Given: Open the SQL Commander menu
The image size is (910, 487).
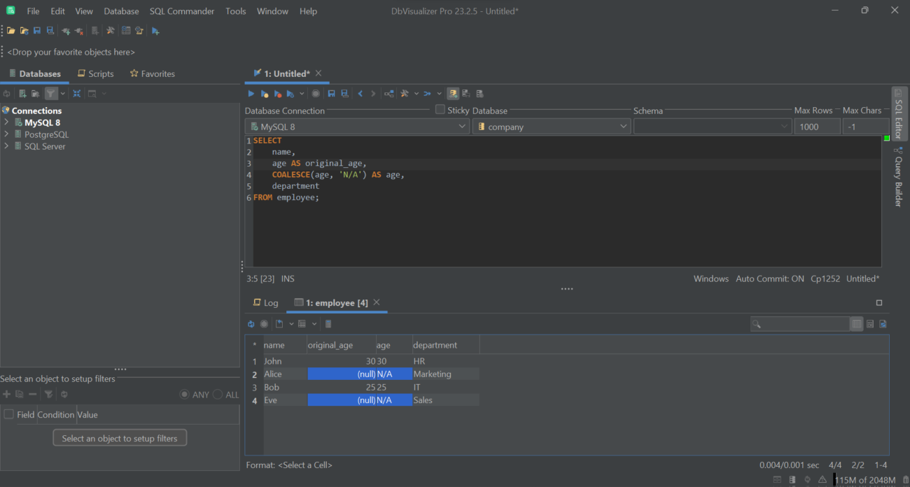Looking at the screenshot, I should [x=181, y=10].
